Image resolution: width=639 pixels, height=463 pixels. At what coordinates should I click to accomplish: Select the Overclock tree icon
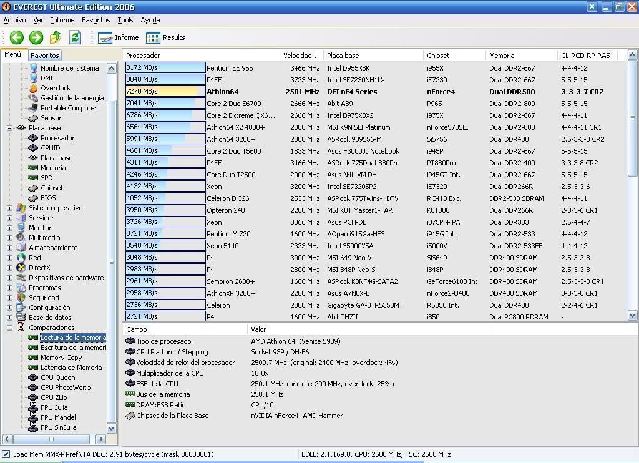[33, 88]
